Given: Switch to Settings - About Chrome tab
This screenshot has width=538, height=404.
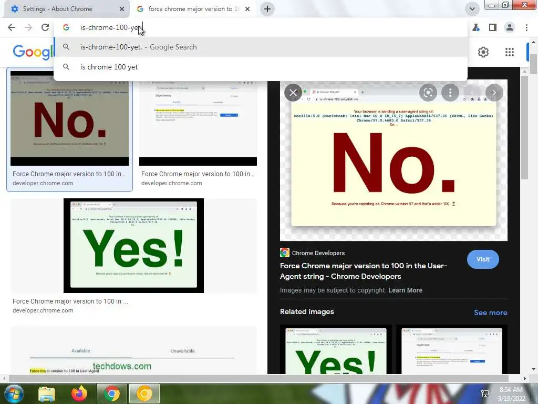Looking at the screenshot, I should point(67,9).
